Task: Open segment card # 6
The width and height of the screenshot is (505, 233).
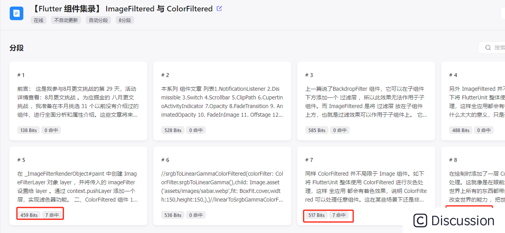Action: click(222, 186)
